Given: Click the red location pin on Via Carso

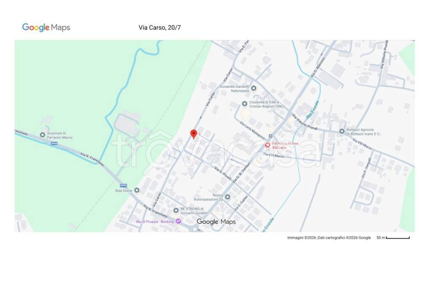Looking at the screenshot, I should tap(194, 134).
